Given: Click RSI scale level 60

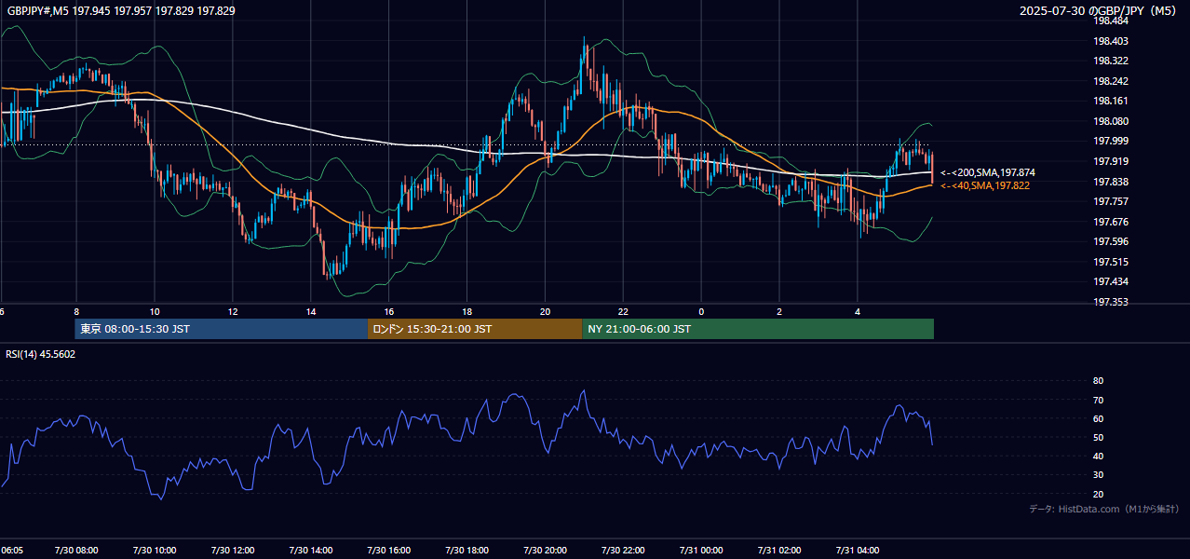Looking at the screenshot, I should (1098, 418).
